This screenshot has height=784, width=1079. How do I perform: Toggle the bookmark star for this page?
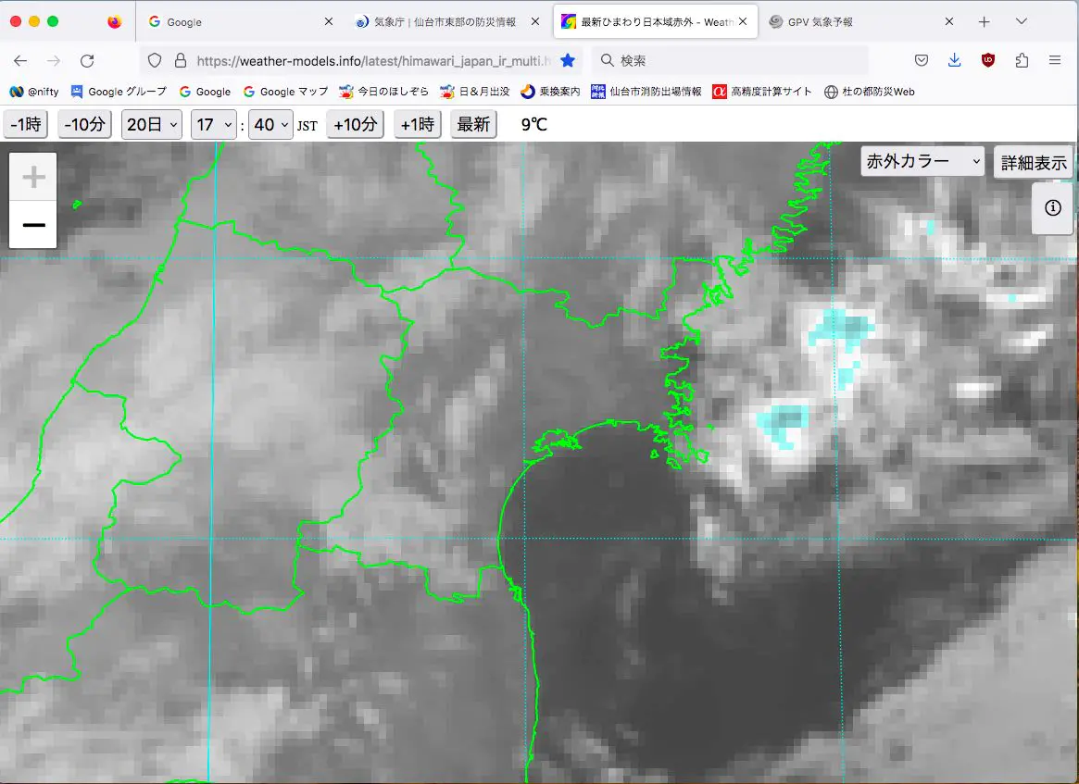tap(568, 60)
